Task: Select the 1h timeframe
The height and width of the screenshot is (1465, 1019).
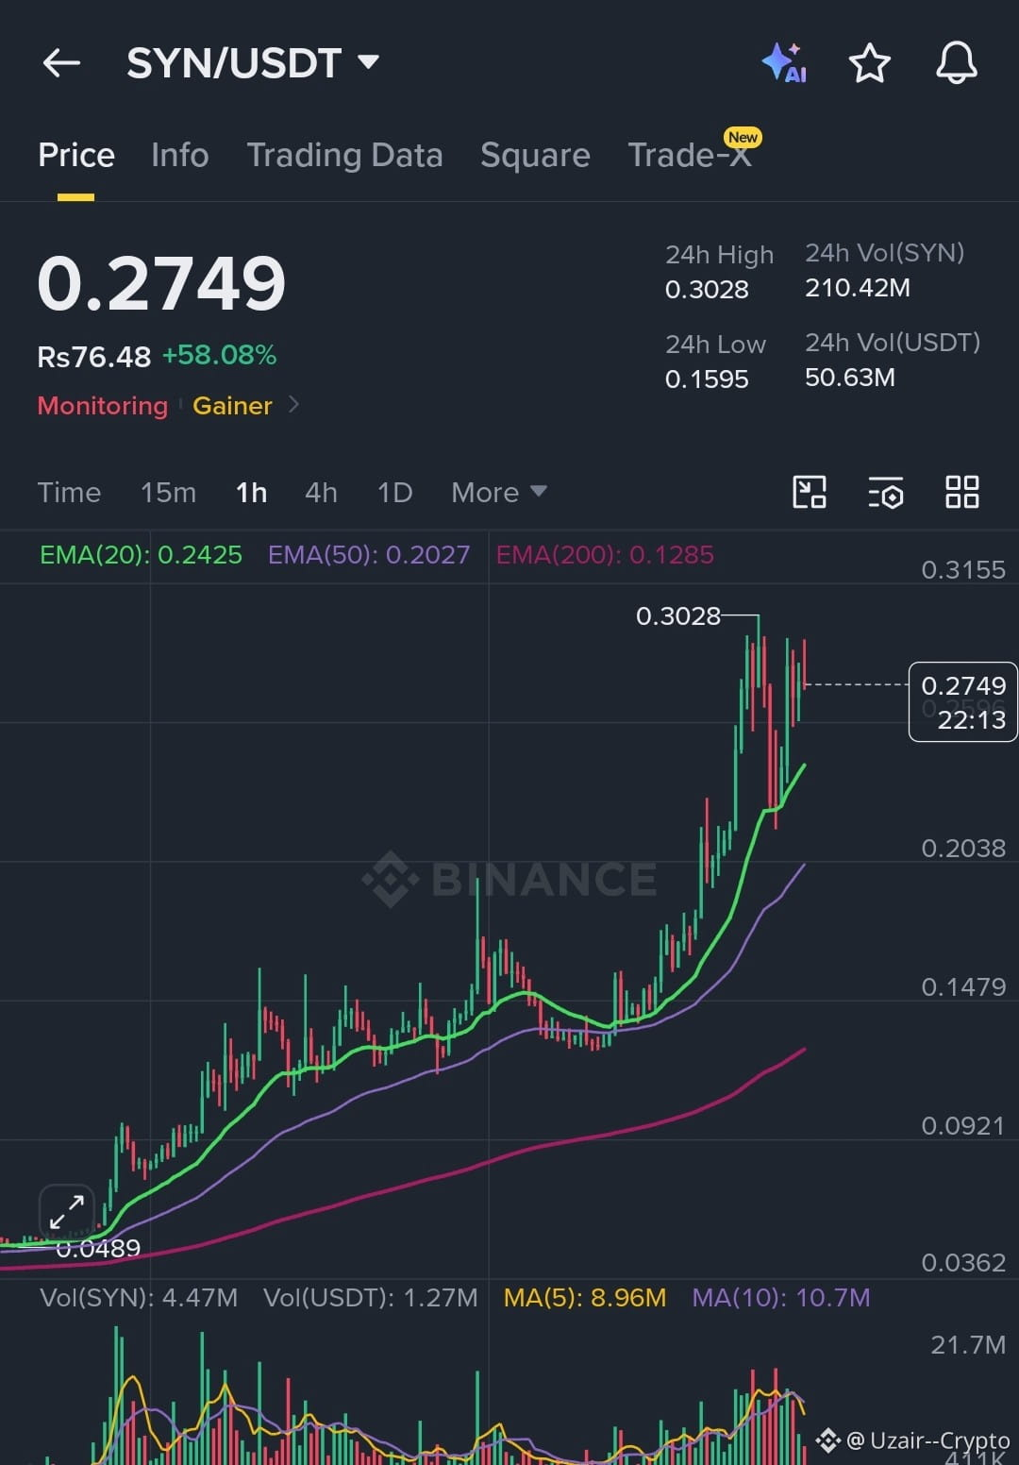Action: point(251,493)
